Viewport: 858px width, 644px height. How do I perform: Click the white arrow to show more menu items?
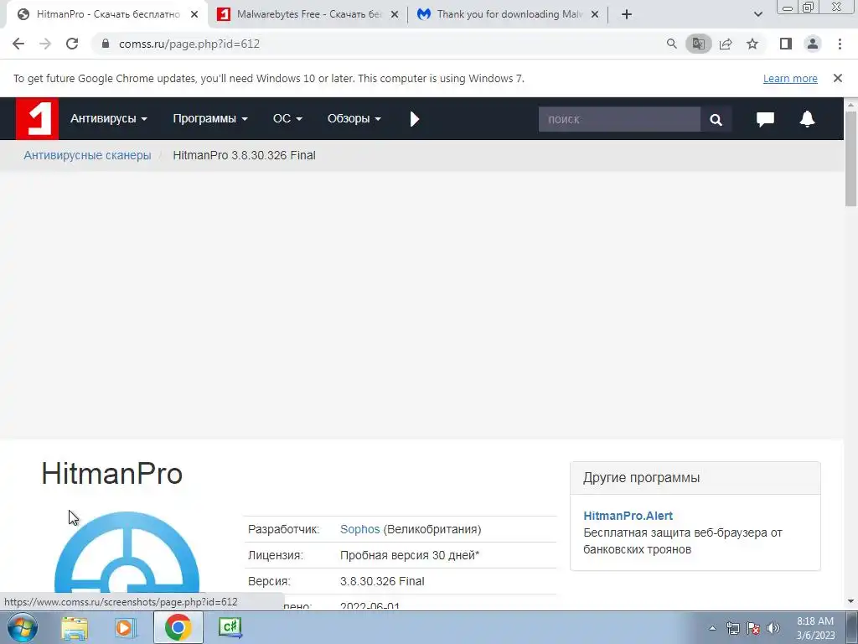click(x=414, y=119)
